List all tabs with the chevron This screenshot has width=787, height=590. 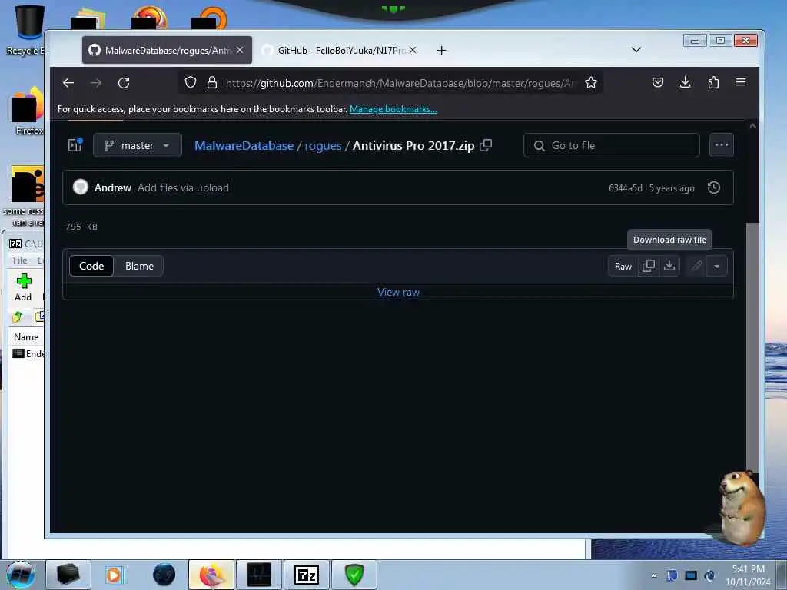coord(636,50)
